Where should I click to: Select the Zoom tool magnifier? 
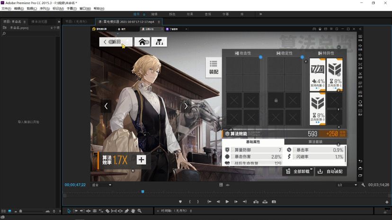tap(140, 211)
